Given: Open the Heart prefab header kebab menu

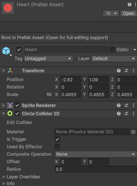Looking at the screenshot, I should [x=136, y=4].
